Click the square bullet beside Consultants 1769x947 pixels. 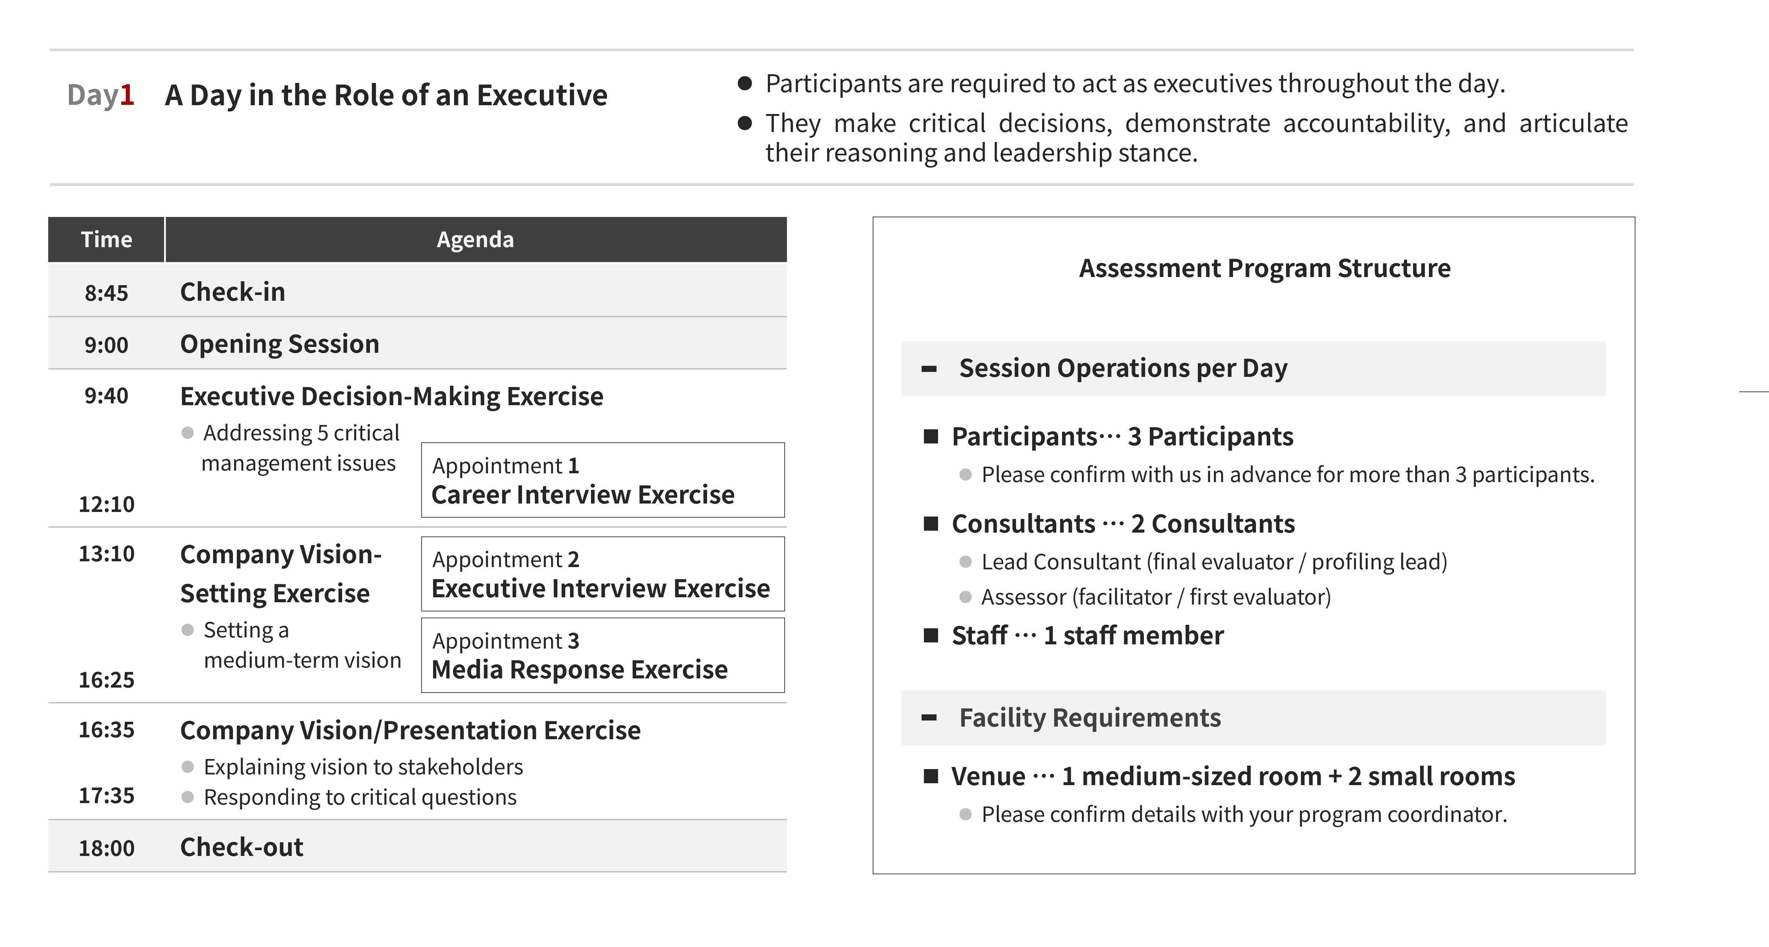[931, 524]
